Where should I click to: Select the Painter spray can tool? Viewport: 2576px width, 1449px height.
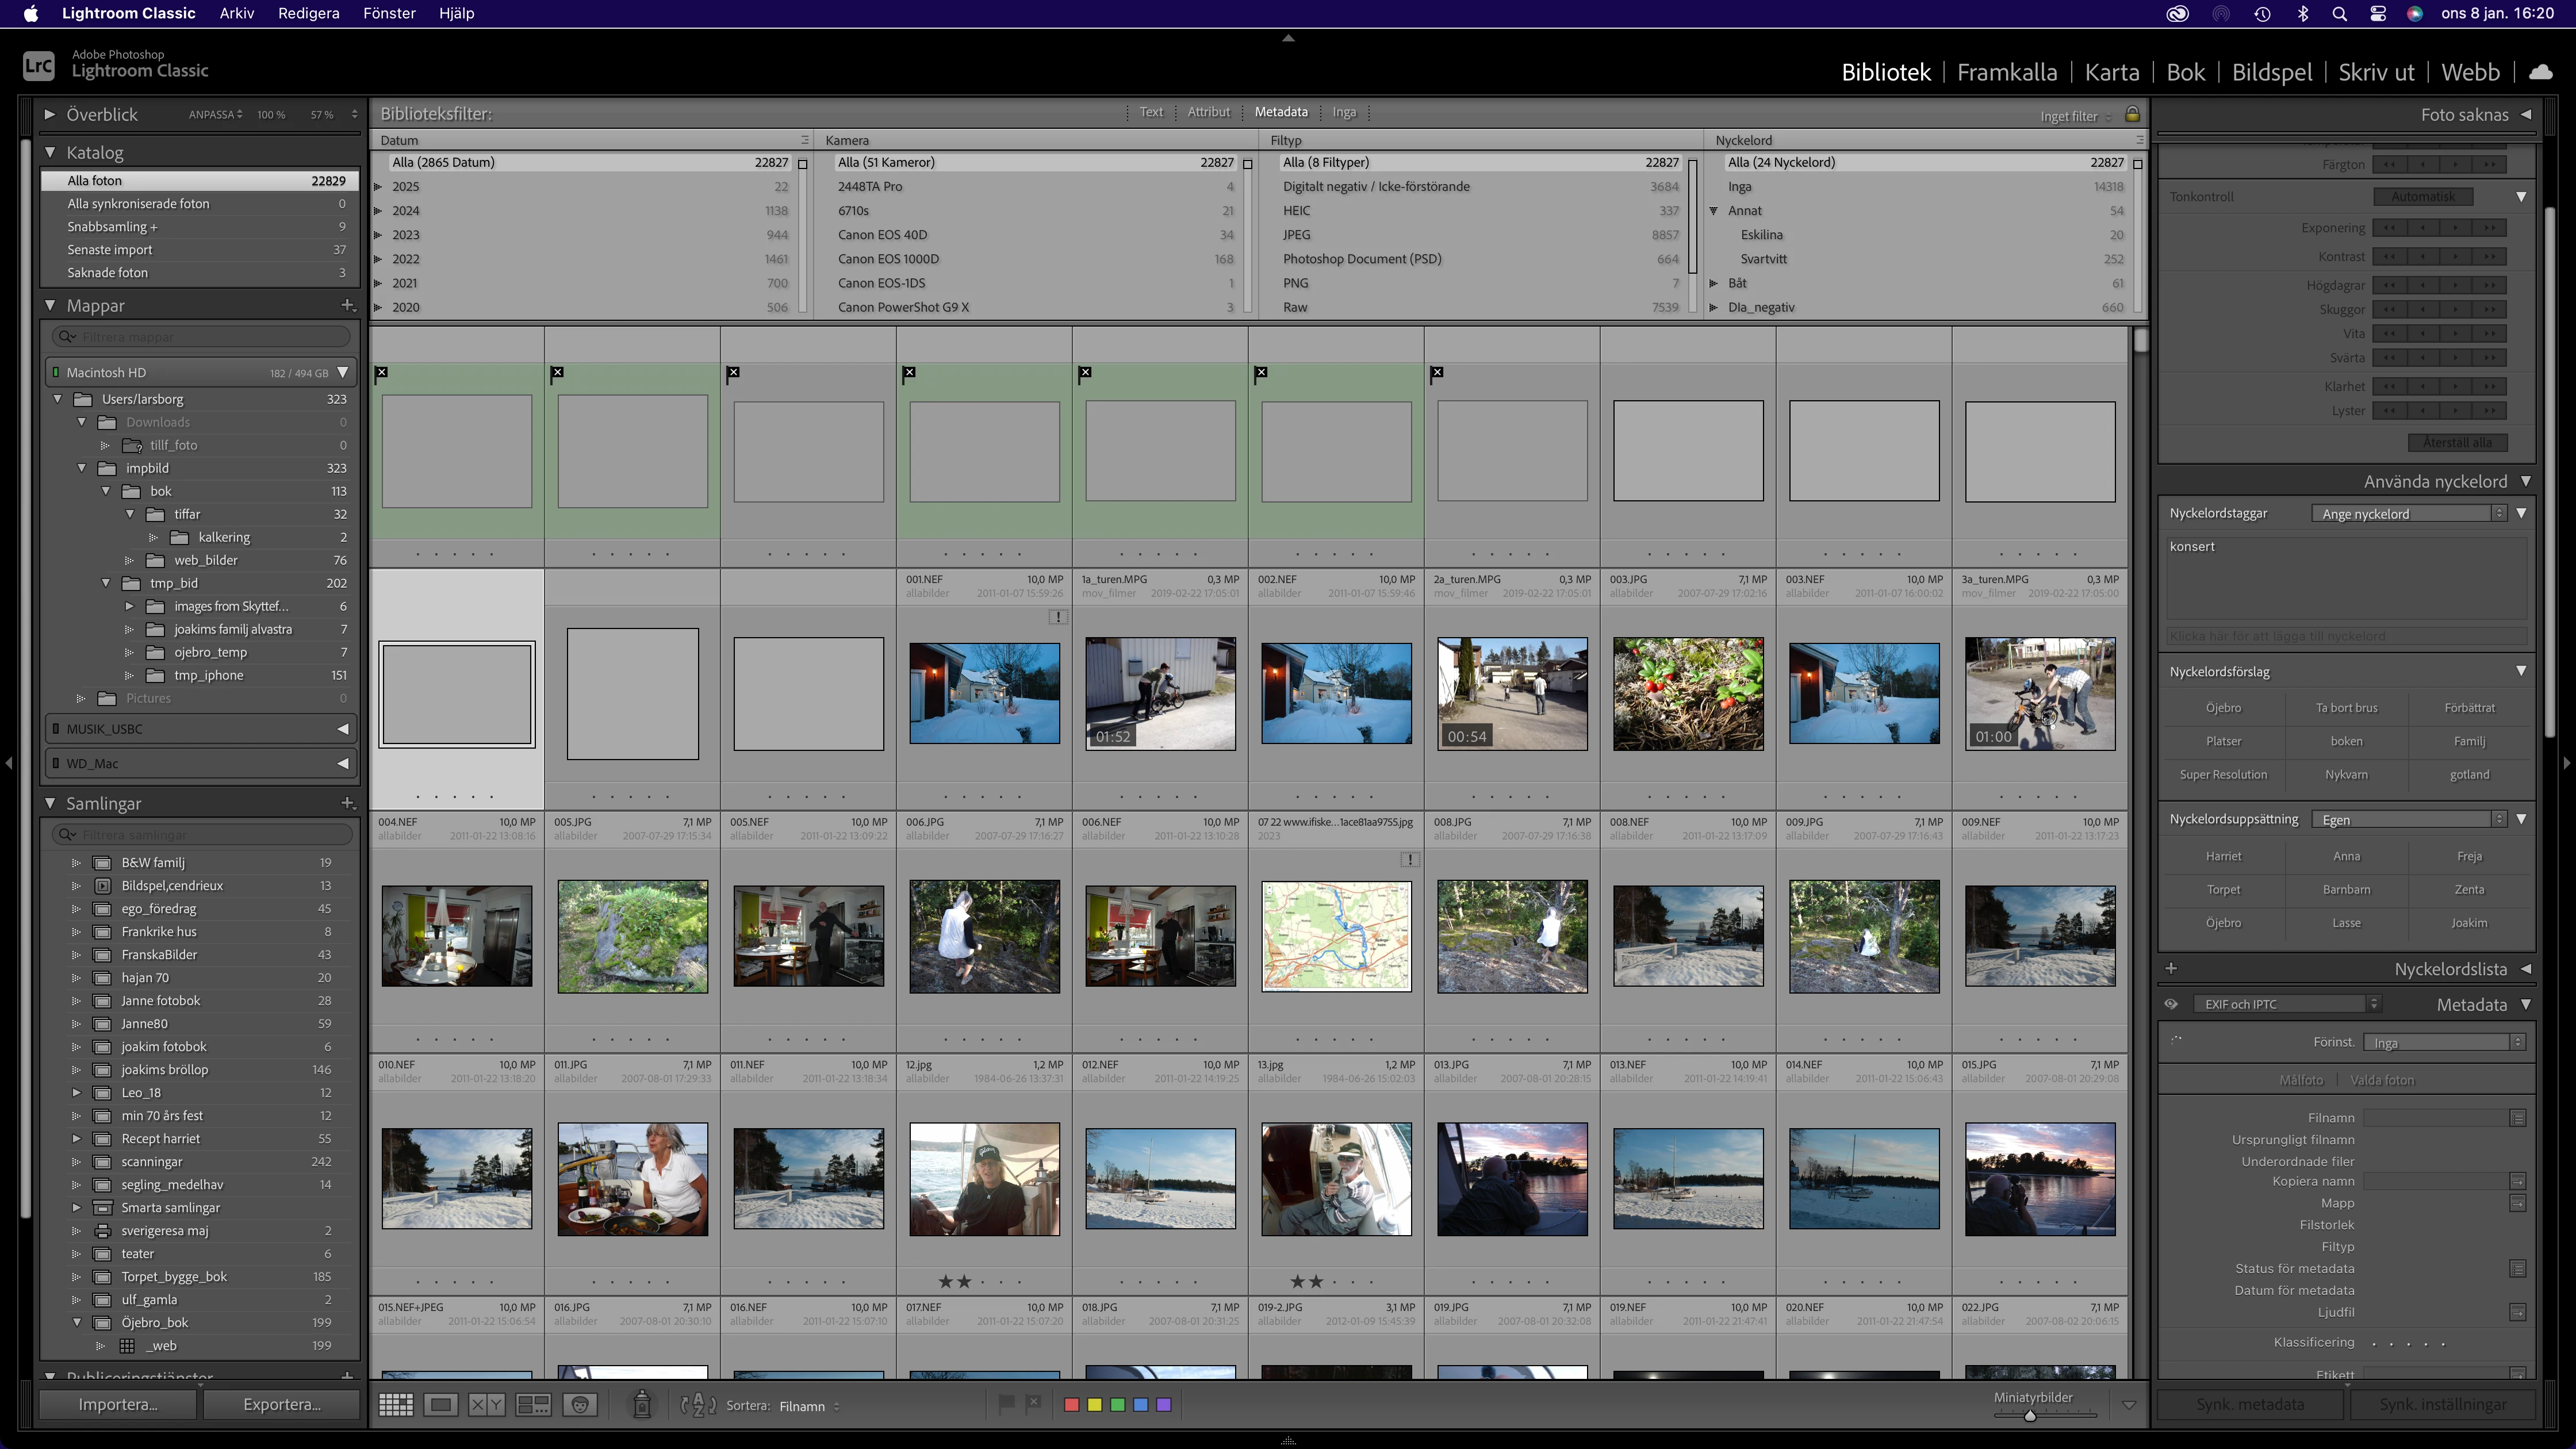(x=642, y=1405)
